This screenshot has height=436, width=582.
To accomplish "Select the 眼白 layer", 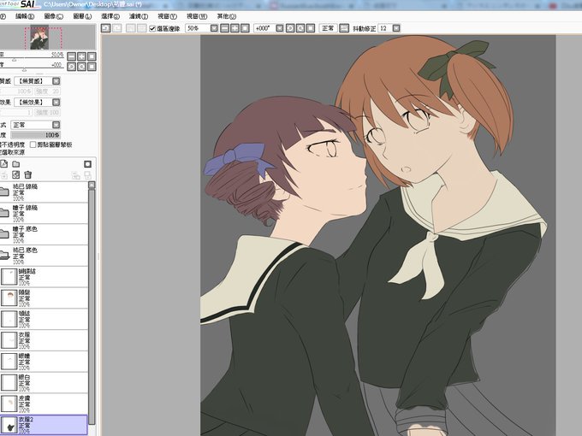I will coord(44,382).
